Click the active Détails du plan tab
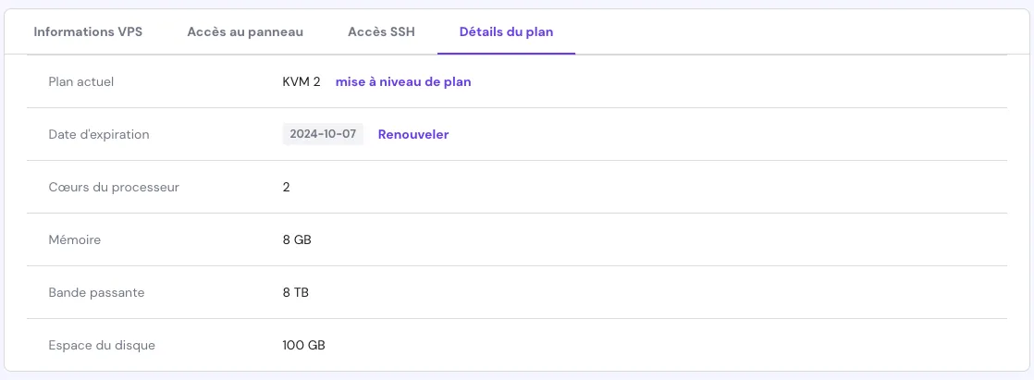Image resolution: width=1034 pixels, height=380 pixels. point(506,31)
